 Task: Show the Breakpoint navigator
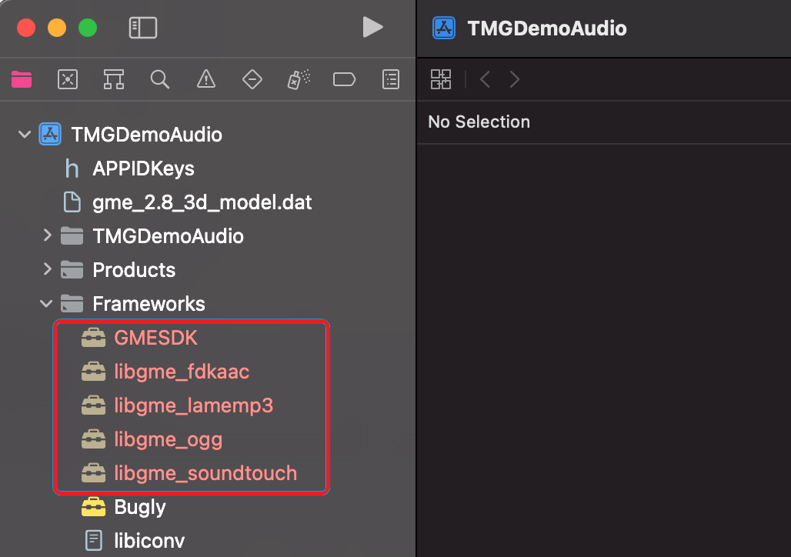point(345,80)
